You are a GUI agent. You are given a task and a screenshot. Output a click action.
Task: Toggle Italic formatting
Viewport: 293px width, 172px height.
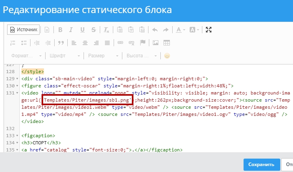71,30
